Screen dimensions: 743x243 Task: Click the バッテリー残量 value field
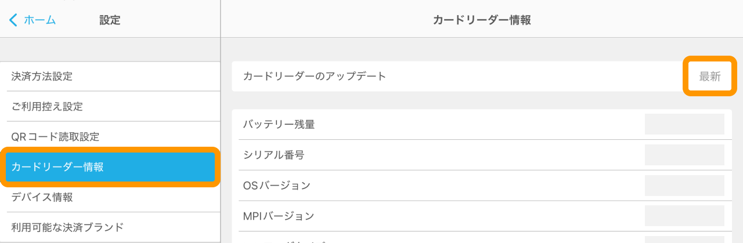pyautogui.click(x=684, y=124)
